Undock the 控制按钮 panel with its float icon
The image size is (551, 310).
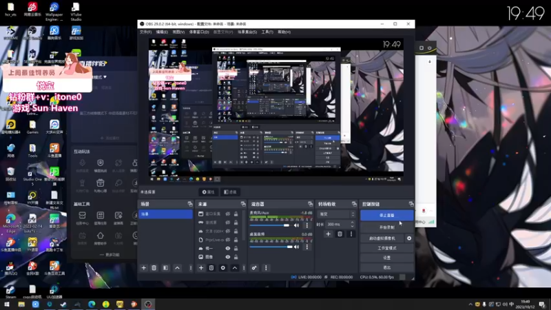coord(411,204)
